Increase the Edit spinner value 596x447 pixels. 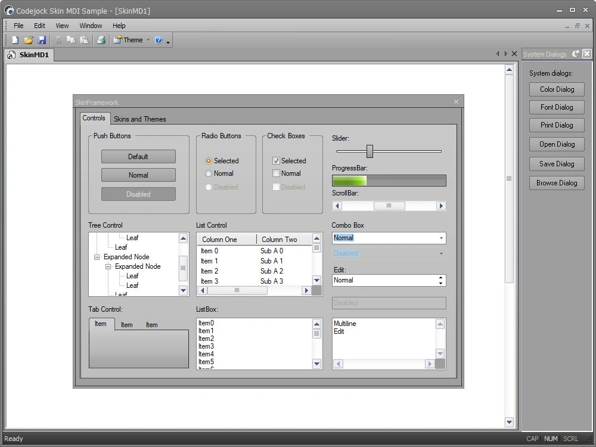point(441,278)
